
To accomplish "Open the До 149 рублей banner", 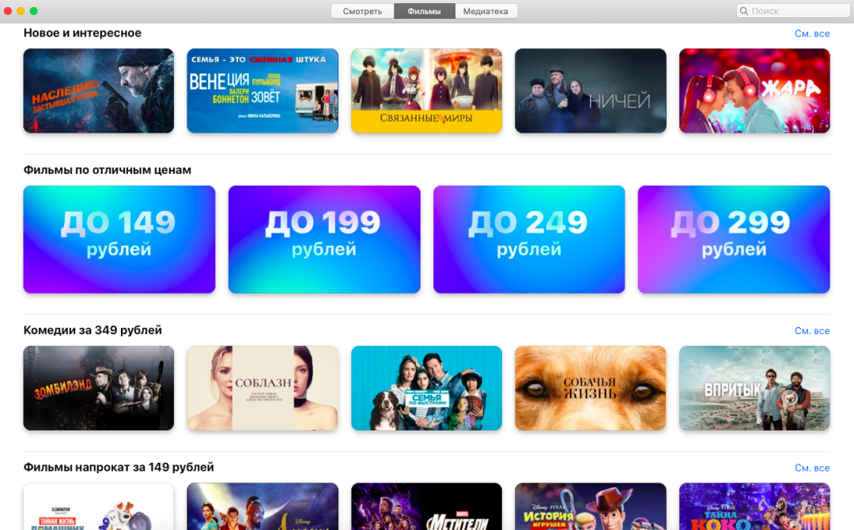I will [119, 239].
